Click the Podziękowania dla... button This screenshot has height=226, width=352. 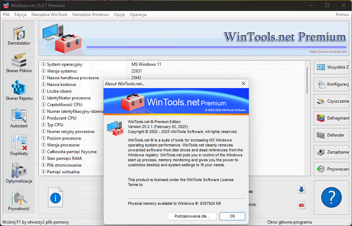click(192, 216)
